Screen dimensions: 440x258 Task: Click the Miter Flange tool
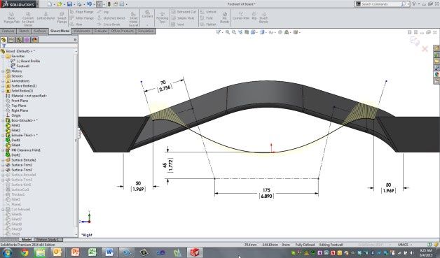pyautogui.click(x=82, y=18)
